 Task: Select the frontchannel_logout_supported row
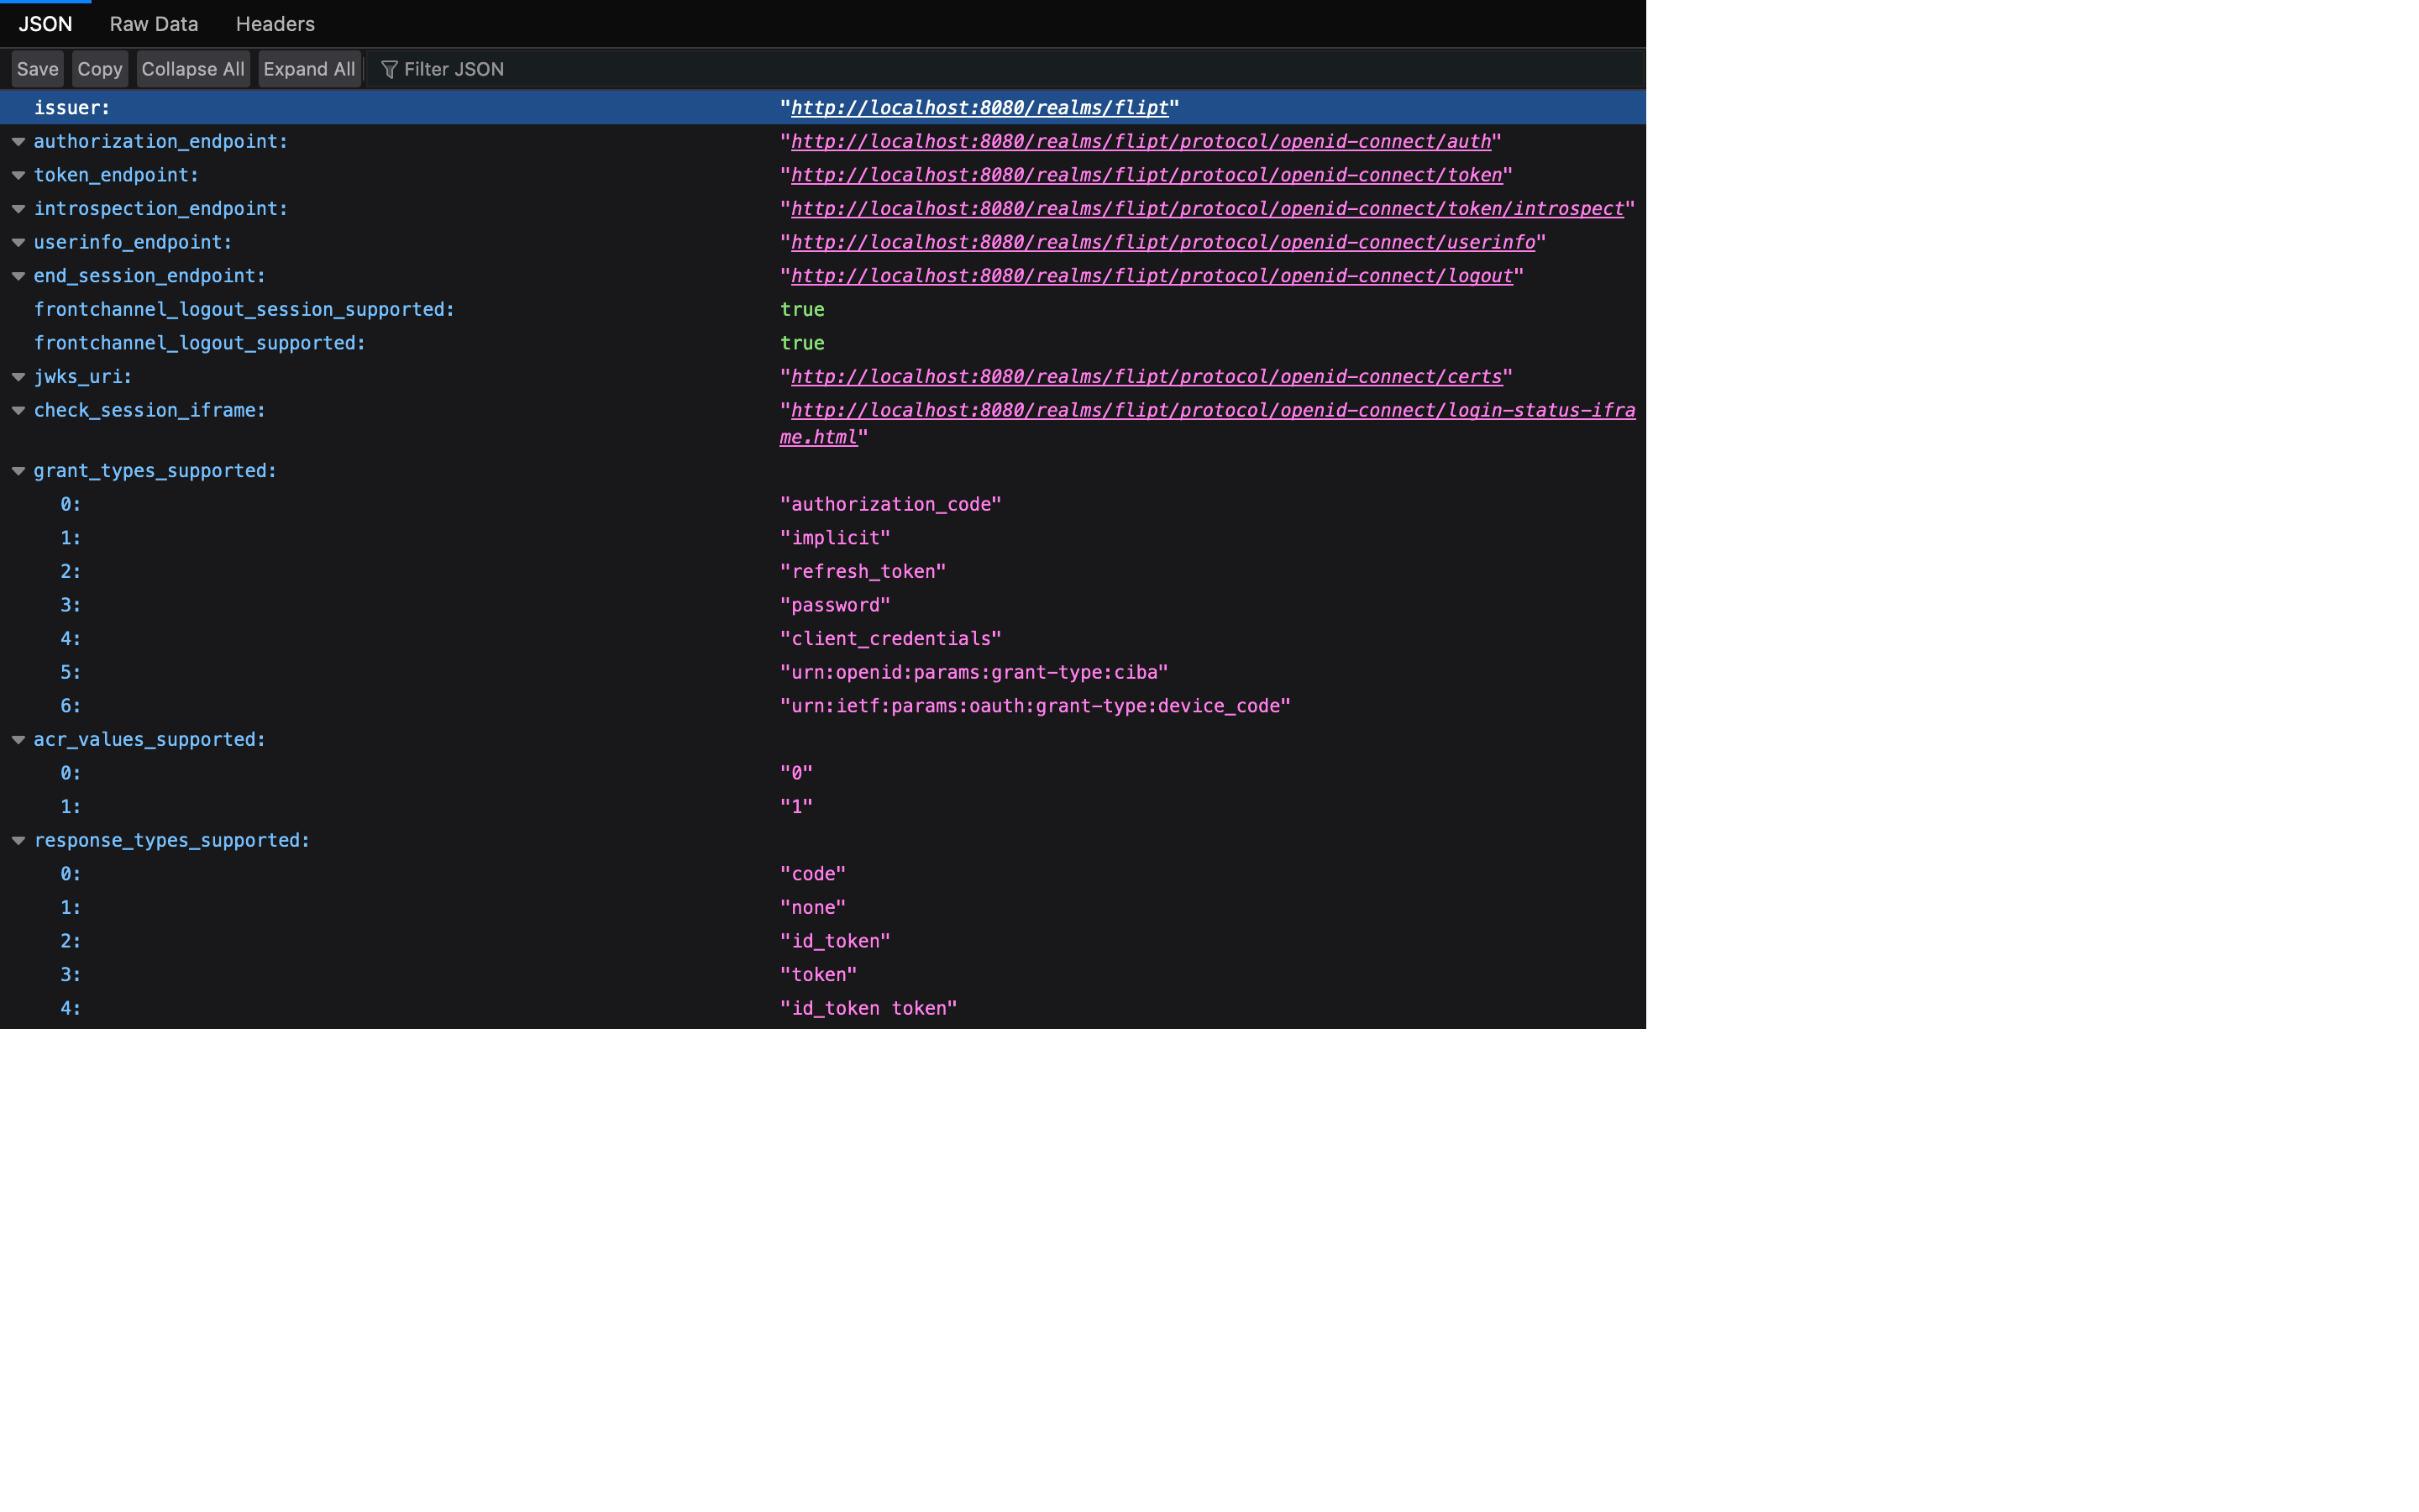(x=200, y=343)
